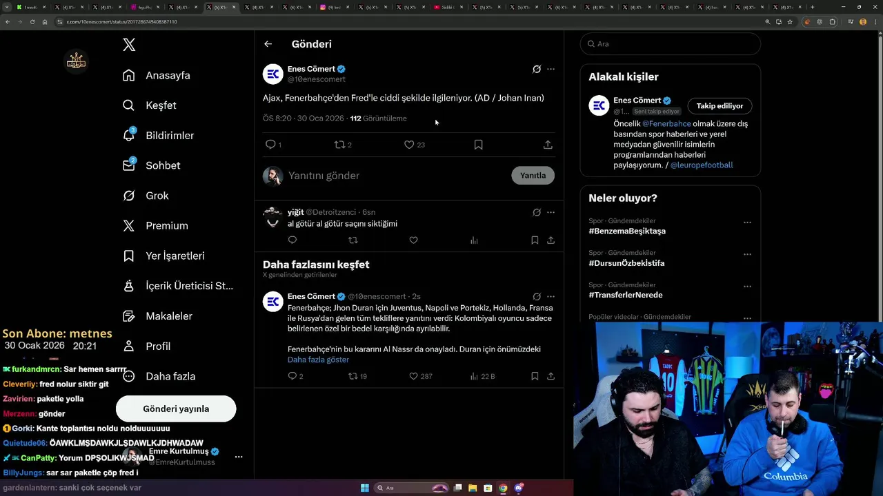883x496 pixels.
Task: Reply to the Jhon Duran post
Action: 292,376
